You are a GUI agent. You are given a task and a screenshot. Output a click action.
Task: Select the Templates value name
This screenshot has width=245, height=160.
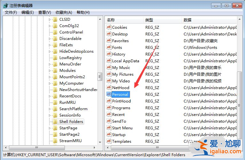(122, 141)
